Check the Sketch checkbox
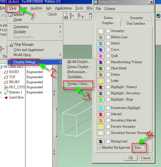This screenshot has width=161, height=167. pos(108,44)
